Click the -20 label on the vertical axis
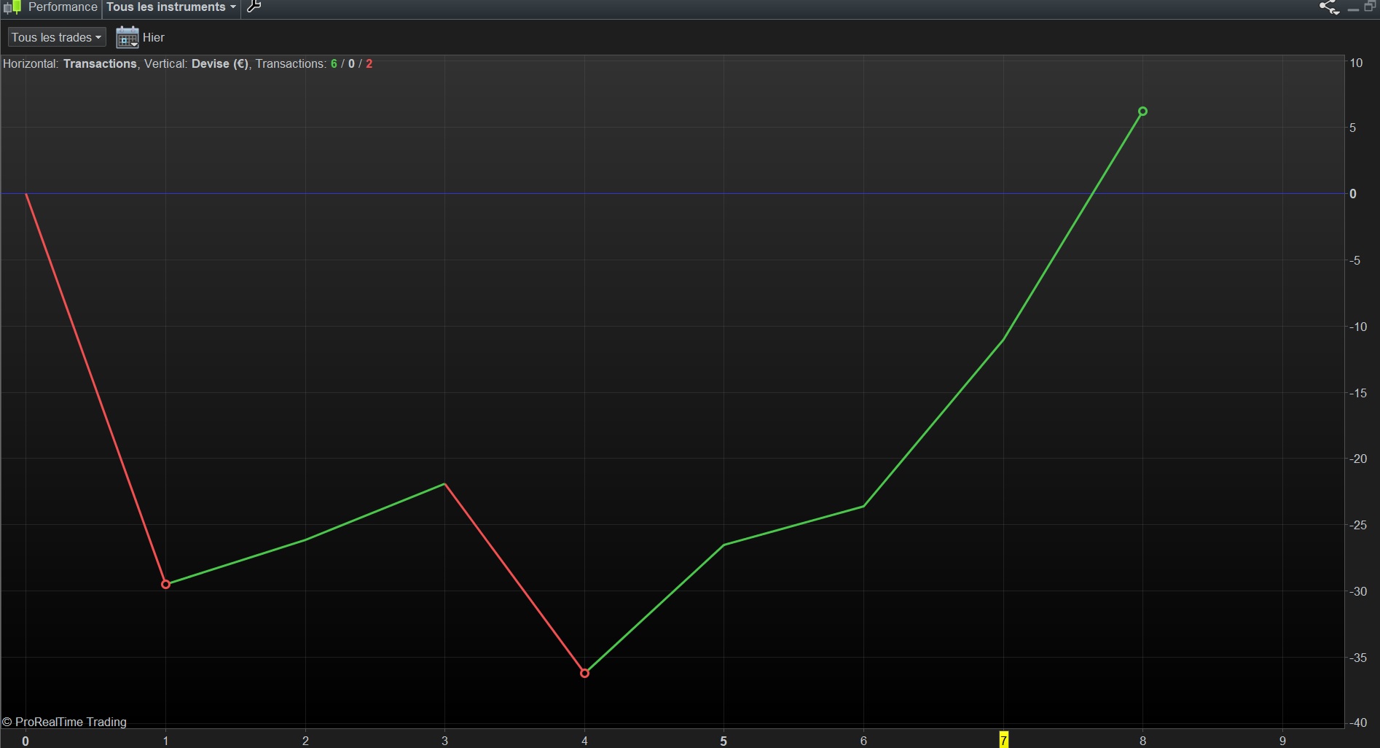Viewport: 1380px width, 748px height. pos(1357,459)
